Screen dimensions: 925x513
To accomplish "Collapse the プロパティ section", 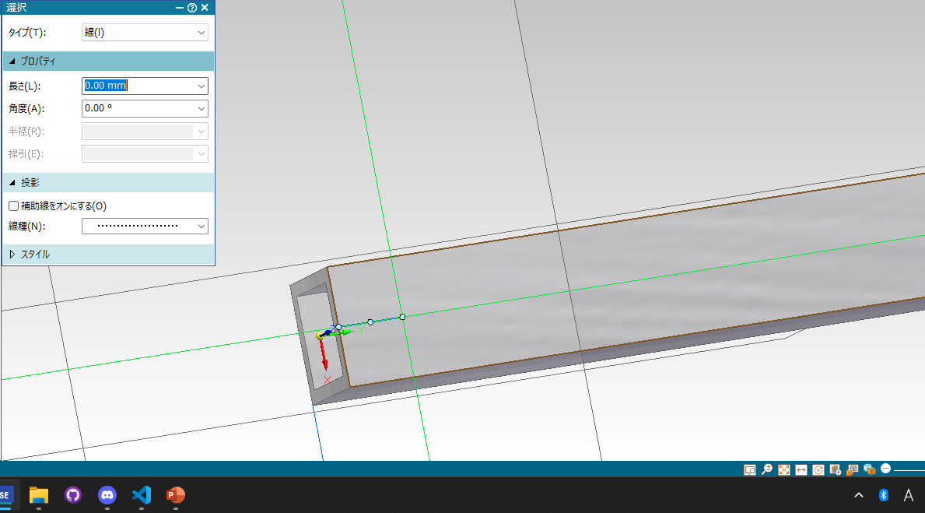I will click(x=12, y=61).
